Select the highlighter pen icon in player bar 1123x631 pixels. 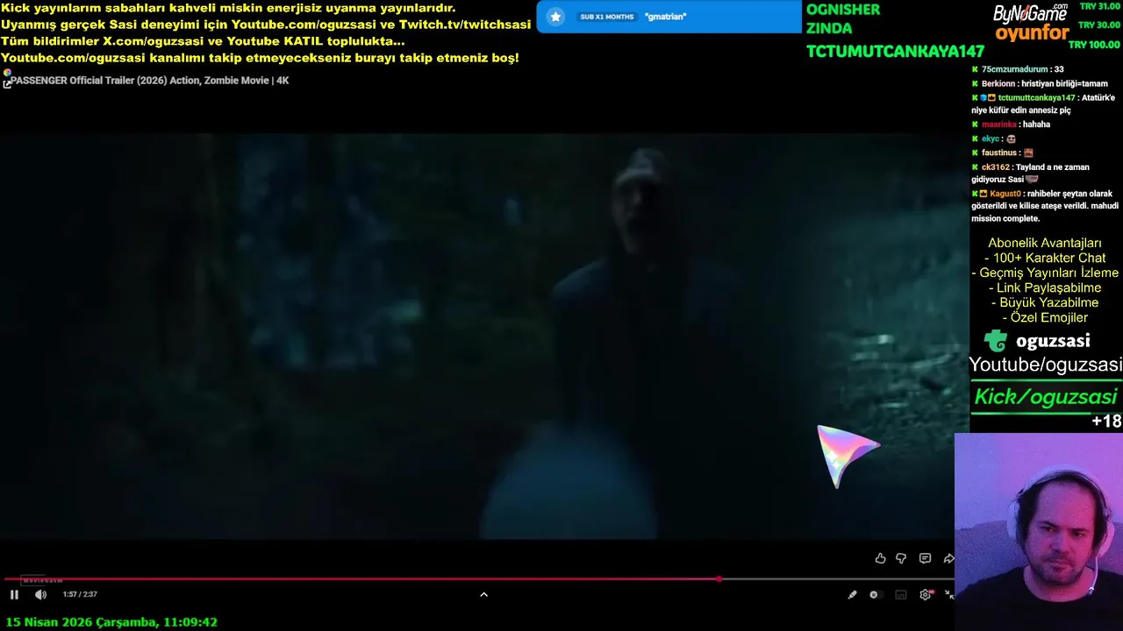click(852, 594)
